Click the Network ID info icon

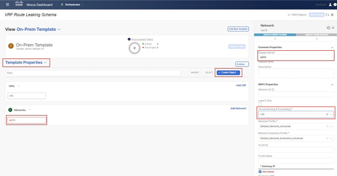tap(273, 89)
